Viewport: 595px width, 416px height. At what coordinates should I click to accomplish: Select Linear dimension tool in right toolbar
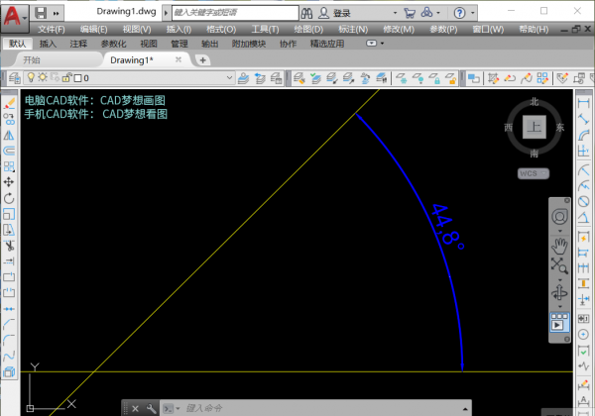[x=583, y=103]
